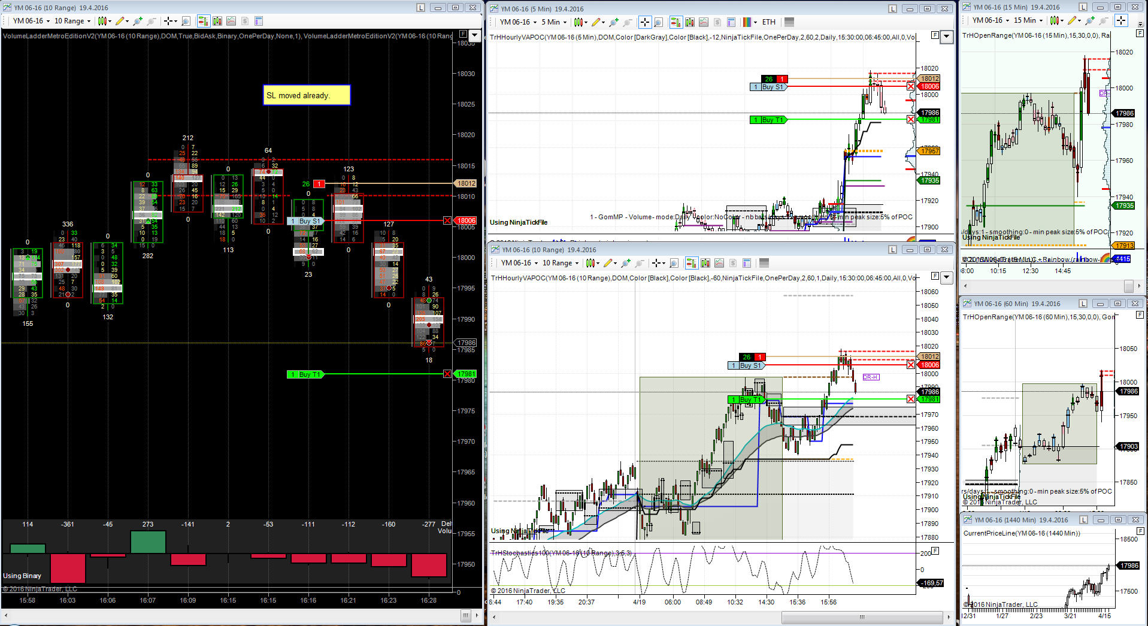Cancel Buy S1 order in left ladder chart
The image size is (1148, 626).
(447, 220)
